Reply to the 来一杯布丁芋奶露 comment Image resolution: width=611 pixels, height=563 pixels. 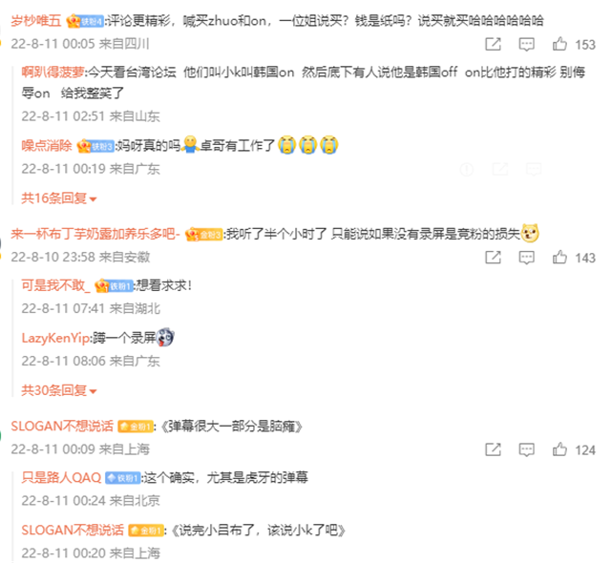coord(526,258)
